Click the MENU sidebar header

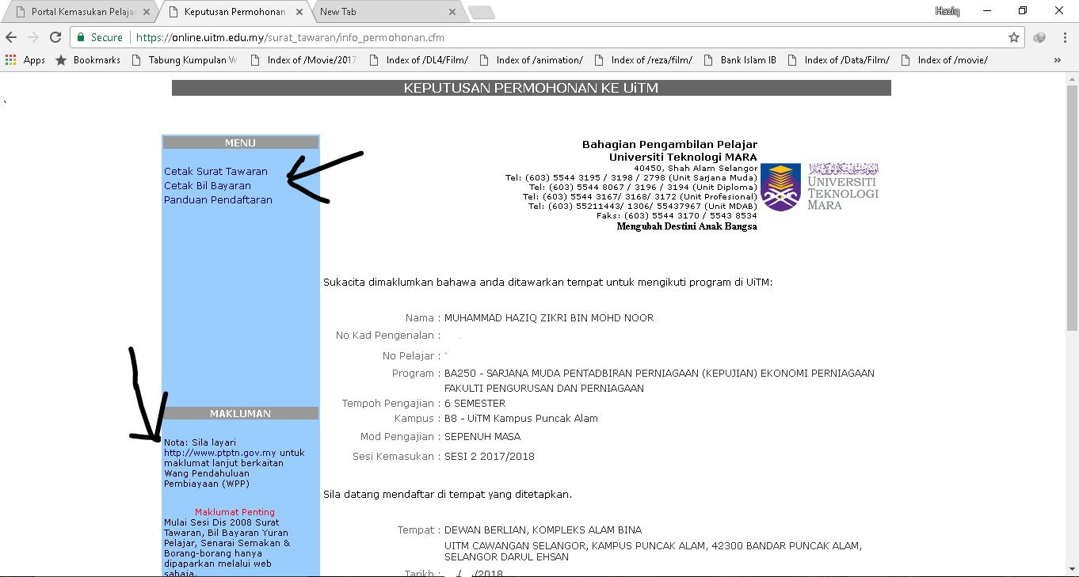(240, 142)
